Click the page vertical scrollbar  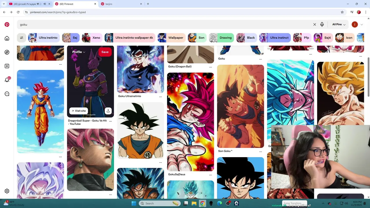369,77
